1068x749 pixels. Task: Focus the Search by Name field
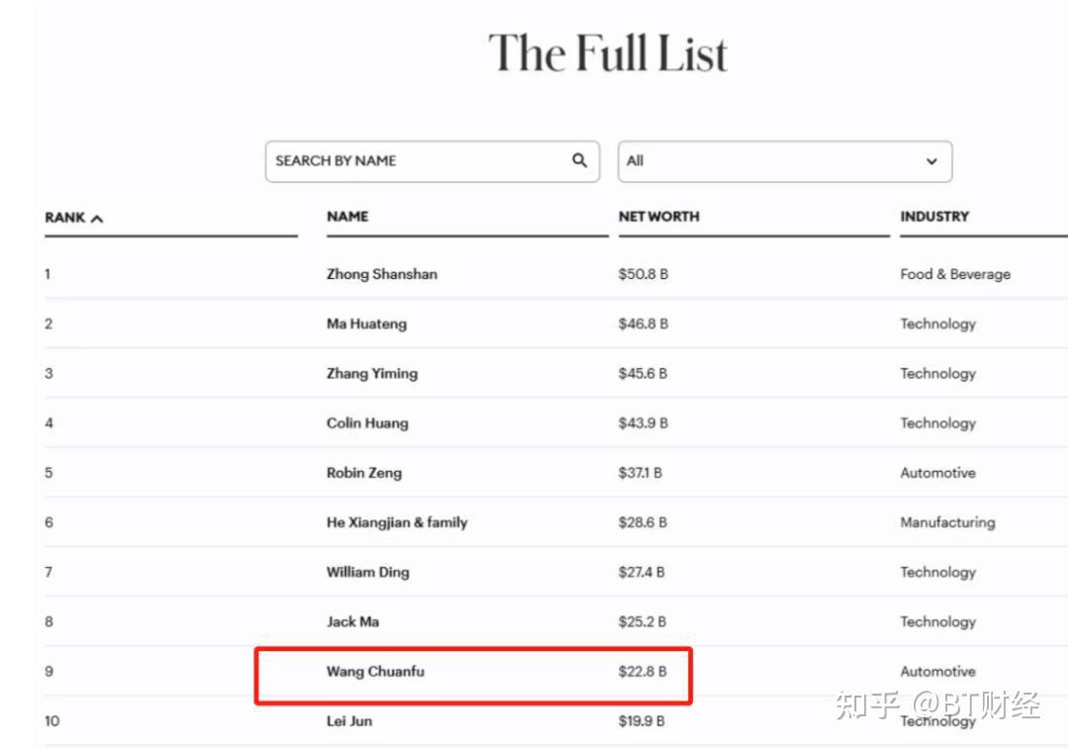(x=420, y=161)
